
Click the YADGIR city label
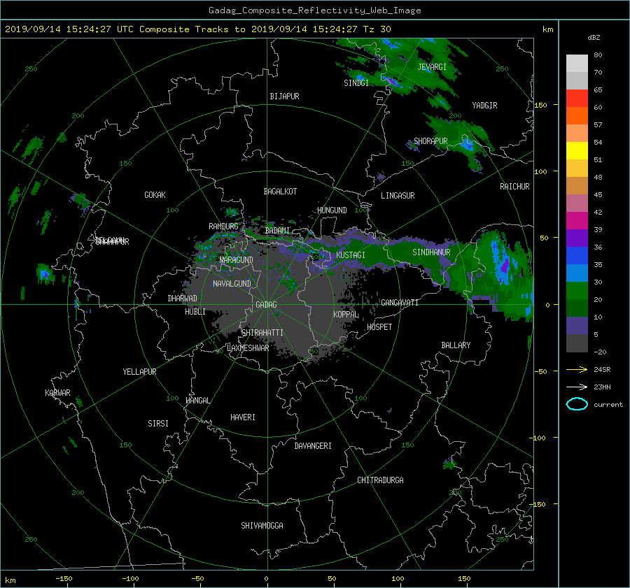click(484, 106)
